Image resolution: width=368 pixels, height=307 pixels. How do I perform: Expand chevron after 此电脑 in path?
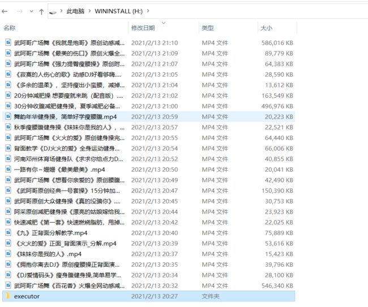point(89,11)
